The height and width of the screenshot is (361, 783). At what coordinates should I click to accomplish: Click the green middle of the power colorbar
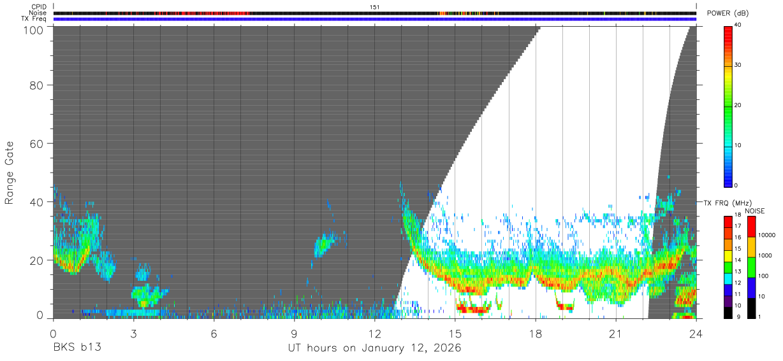click(x=728, y=106)
